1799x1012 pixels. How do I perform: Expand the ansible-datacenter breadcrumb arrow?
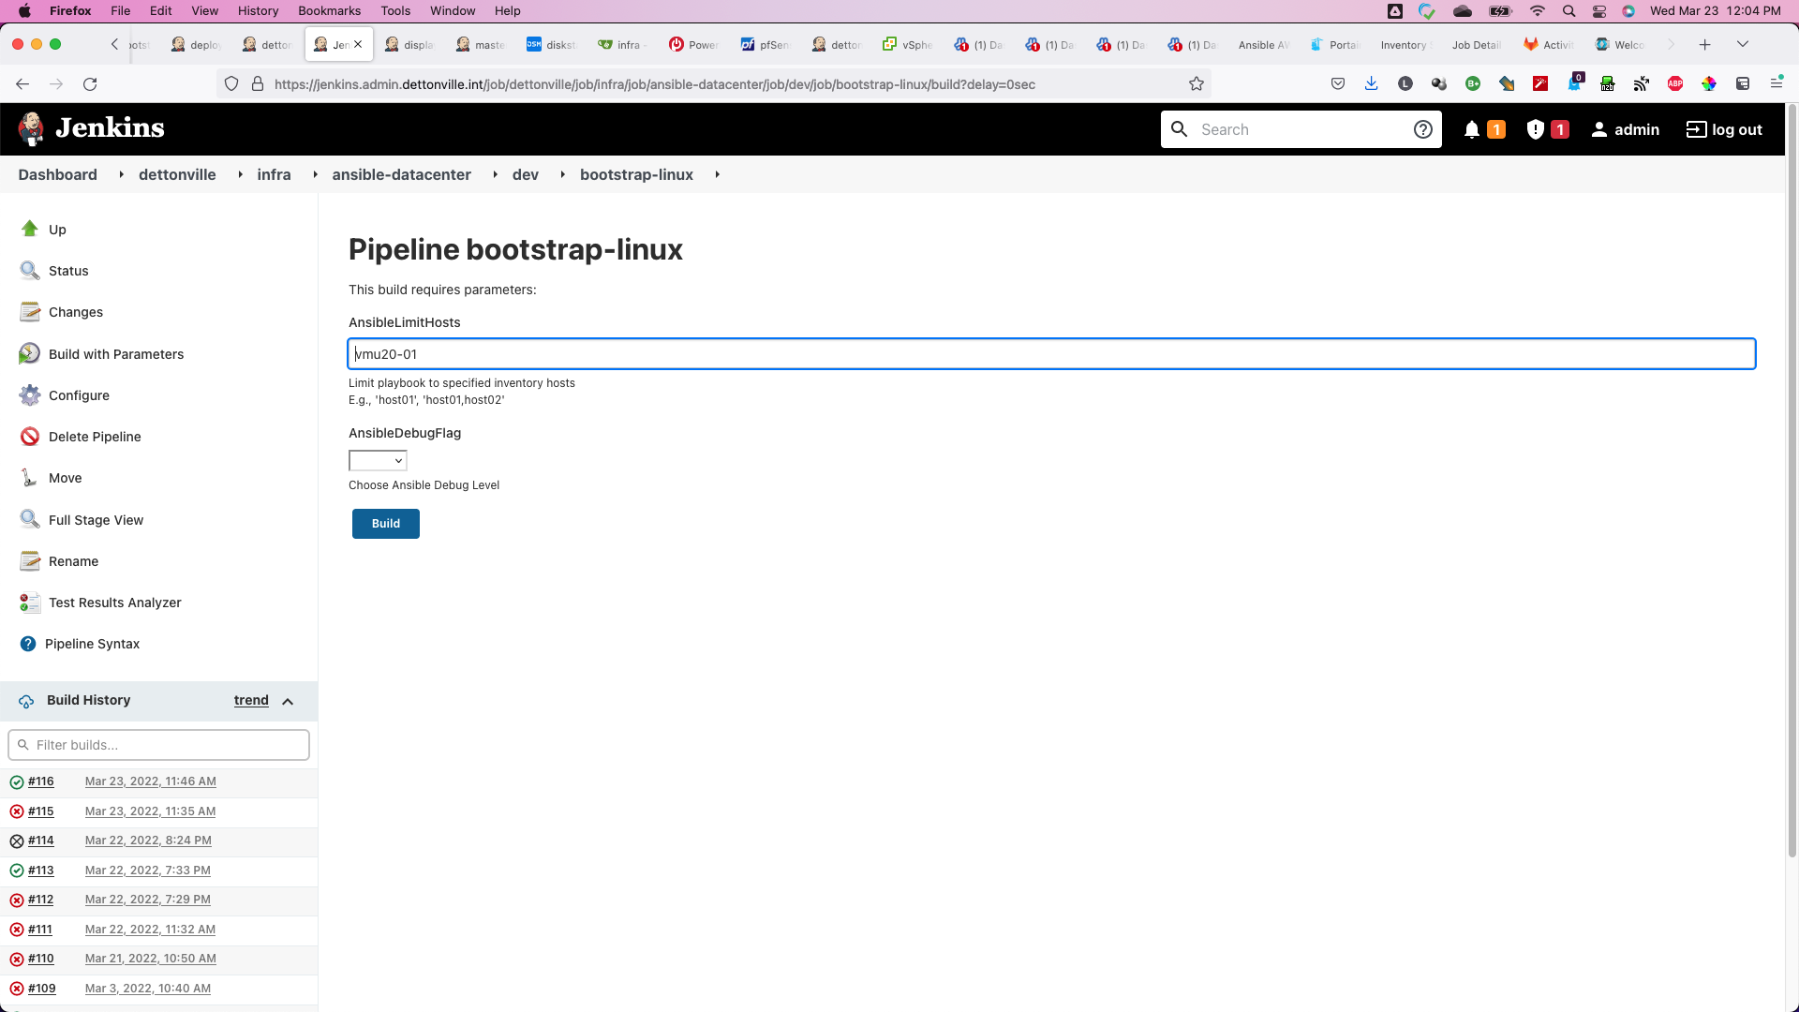click(495, 175)
